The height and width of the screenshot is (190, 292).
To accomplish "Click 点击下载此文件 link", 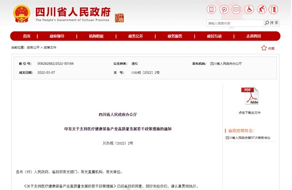I will coord(250,113).
